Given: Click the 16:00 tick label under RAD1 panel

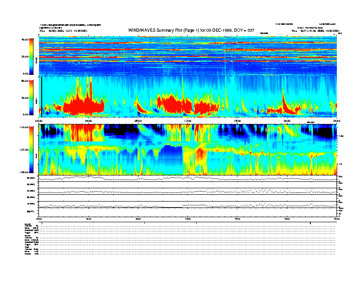Looking at the screenshot, I should coord(237,121).
